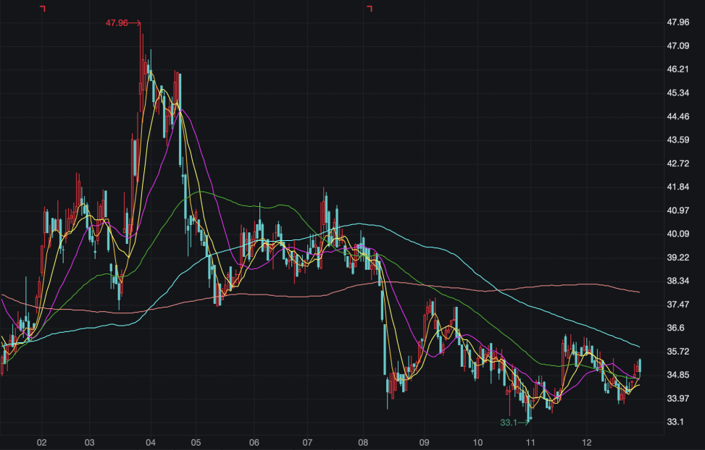Click the right end of the pink moving average
Screen dimensions: 705x450
tap(638, 292)
